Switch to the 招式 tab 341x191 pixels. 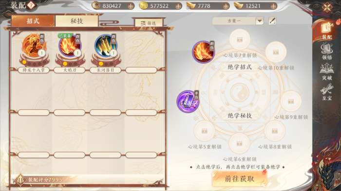click(33, 21)
